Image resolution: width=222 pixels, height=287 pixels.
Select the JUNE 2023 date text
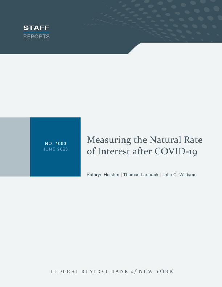coord(55,149)
